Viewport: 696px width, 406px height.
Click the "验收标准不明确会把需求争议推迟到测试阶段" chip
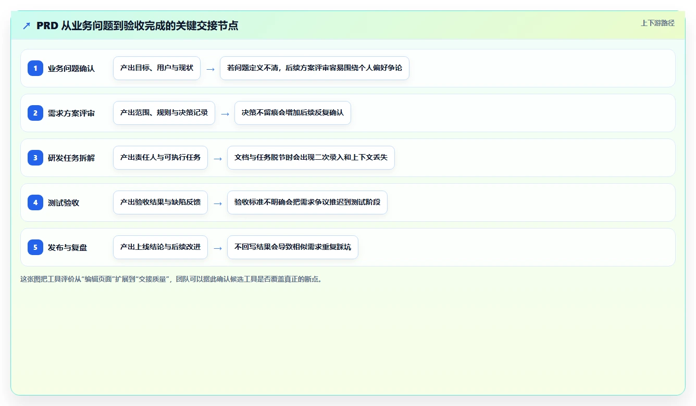307,202
